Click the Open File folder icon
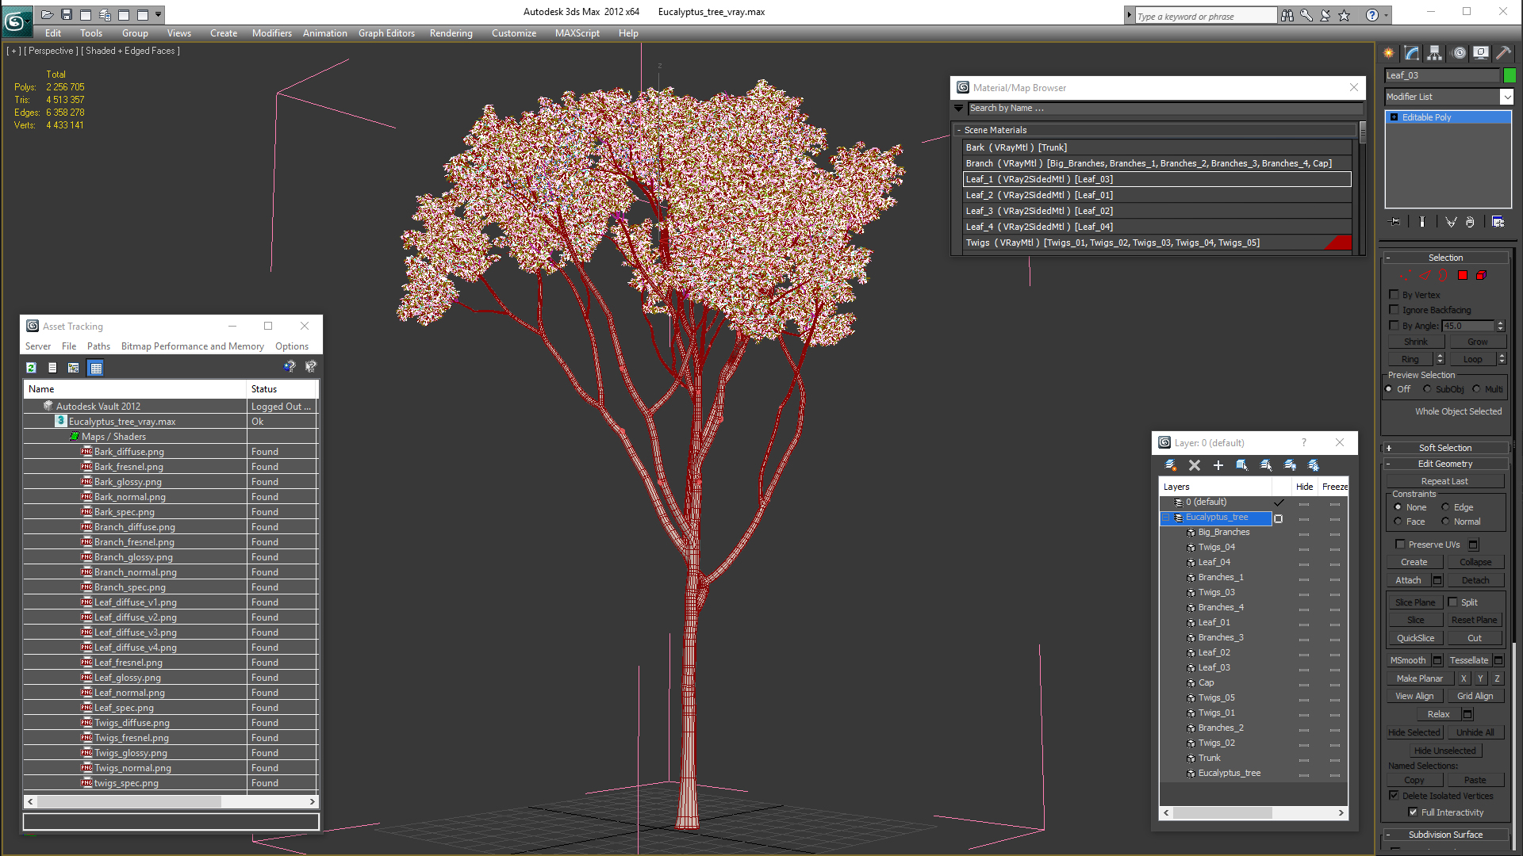This screenshot has width=1523, height=856. coord(48,14)
